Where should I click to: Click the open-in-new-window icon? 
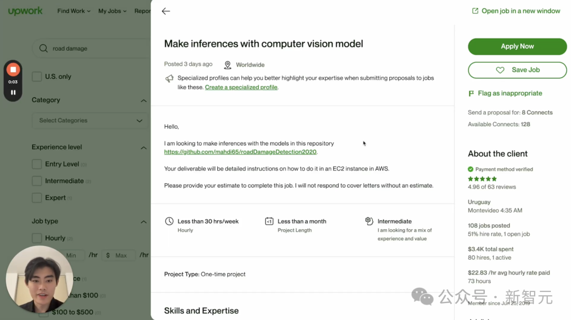pos(475,11)
